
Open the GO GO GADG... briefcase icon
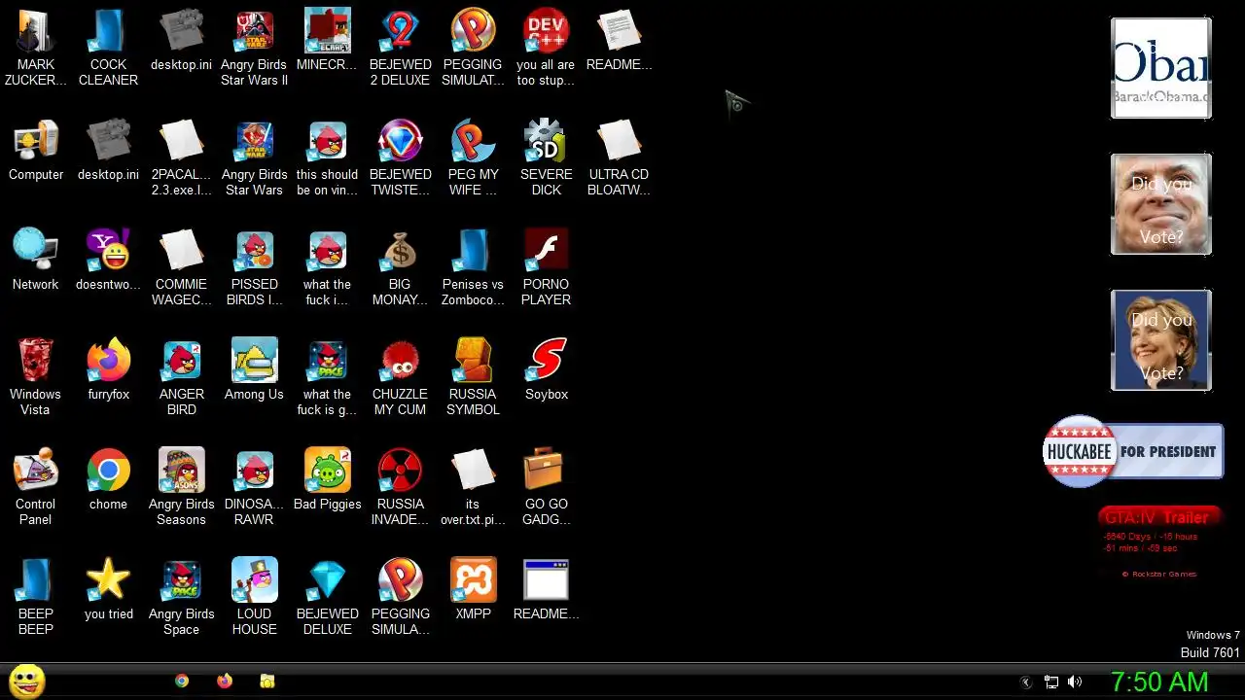546,487
